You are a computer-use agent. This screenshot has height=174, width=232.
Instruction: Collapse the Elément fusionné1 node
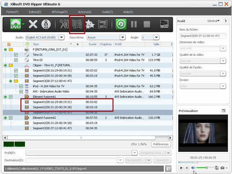click(x=6, y=97)
